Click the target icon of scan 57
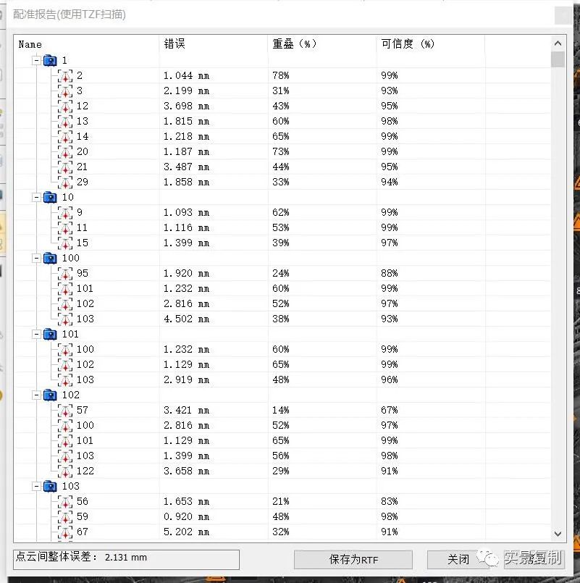 [65, 411]
